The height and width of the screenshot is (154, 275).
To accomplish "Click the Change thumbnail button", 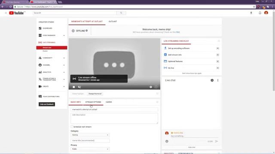I will [95, 94].
